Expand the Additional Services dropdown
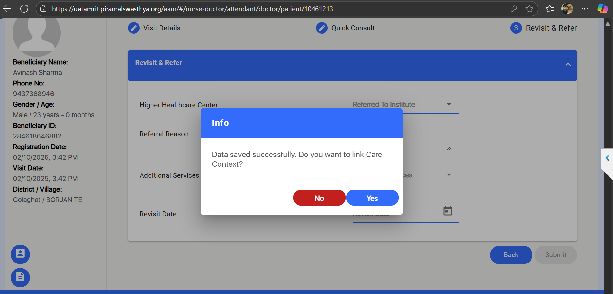 [449, 175]
